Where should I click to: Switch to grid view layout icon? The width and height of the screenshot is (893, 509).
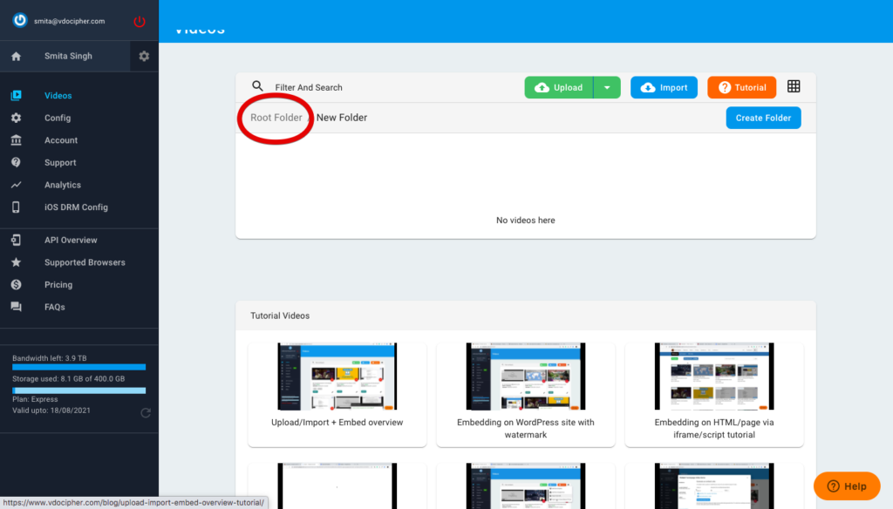pyautogui.click(x=794, y=86)
